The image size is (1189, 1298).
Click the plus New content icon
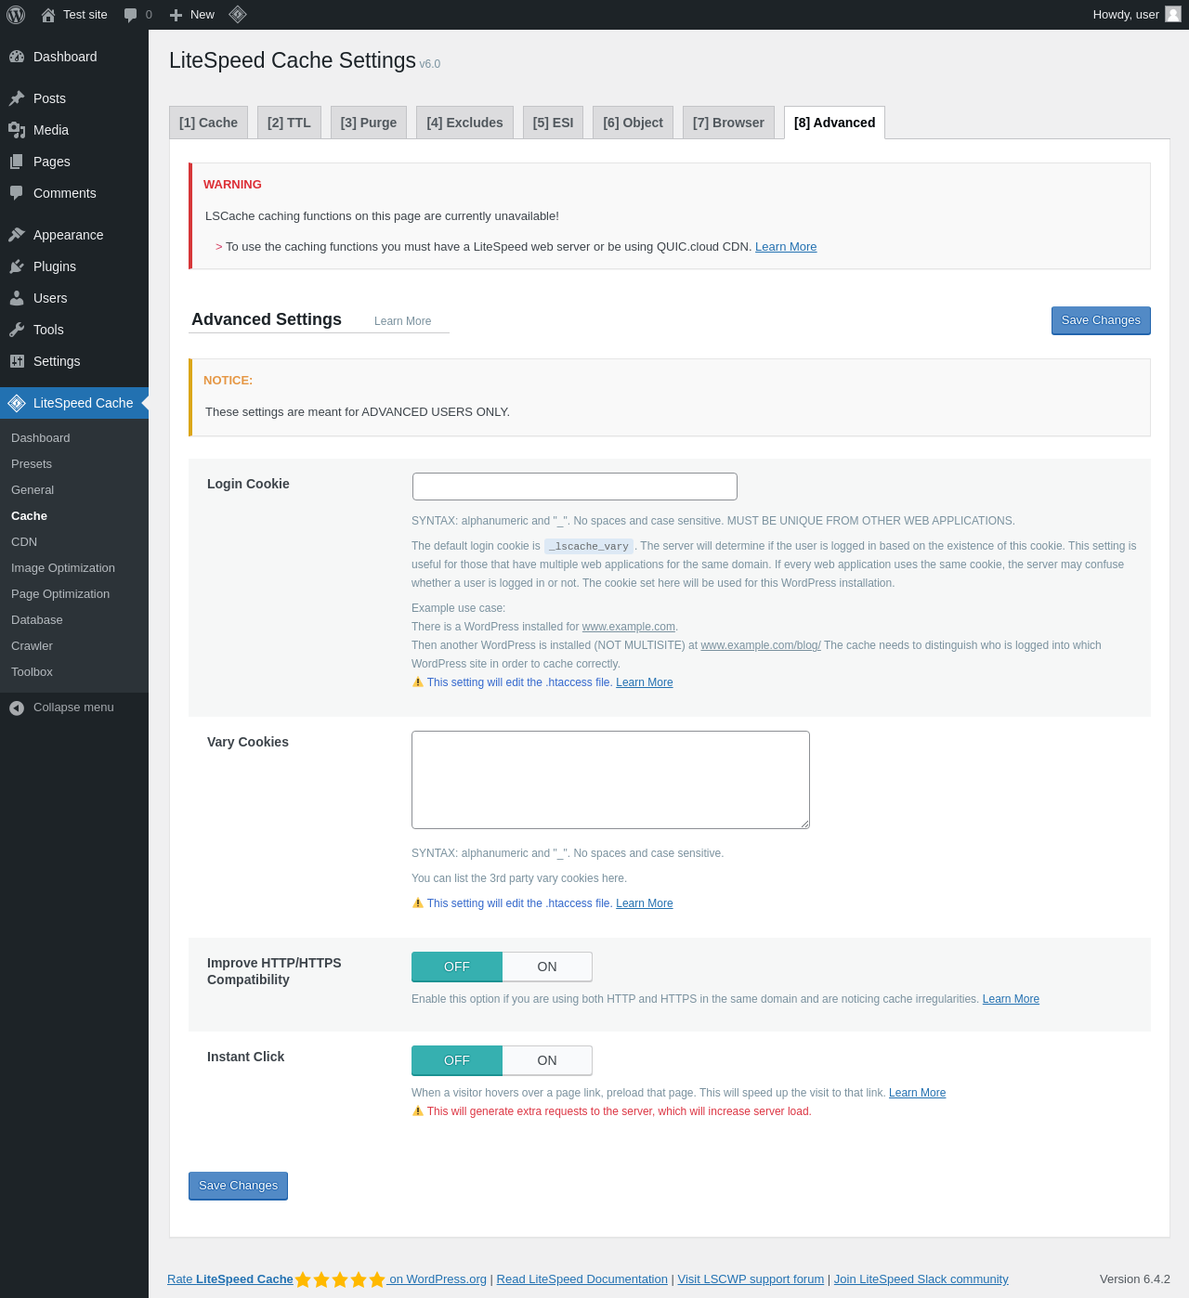176,15
